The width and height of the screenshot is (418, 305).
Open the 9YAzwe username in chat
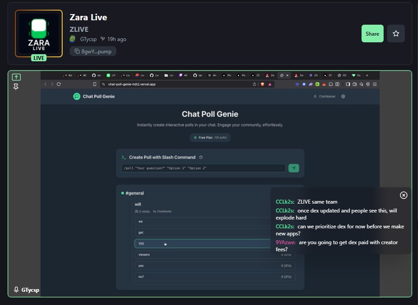tap(285, 242)
